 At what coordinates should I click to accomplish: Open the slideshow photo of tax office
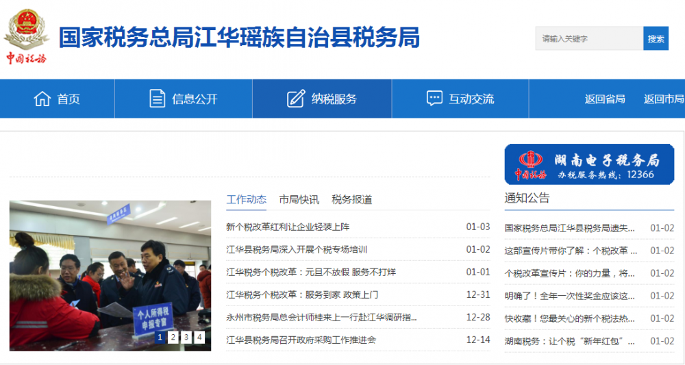pyautogui.click(x=110, y=275)
